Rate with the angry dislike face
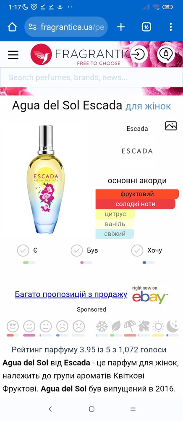This screenshot has width=183, height=421. pos(78,327)
